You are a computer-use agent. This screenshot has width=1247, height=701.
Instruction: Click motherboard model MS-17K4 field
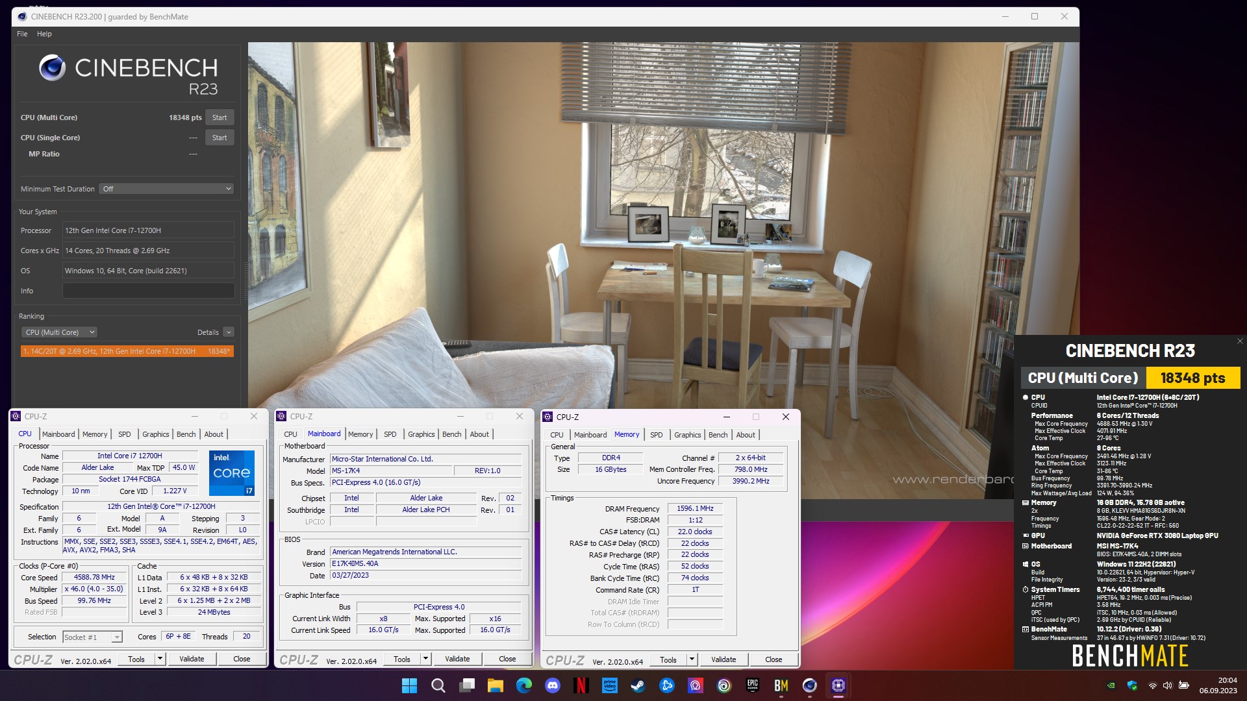391,471
